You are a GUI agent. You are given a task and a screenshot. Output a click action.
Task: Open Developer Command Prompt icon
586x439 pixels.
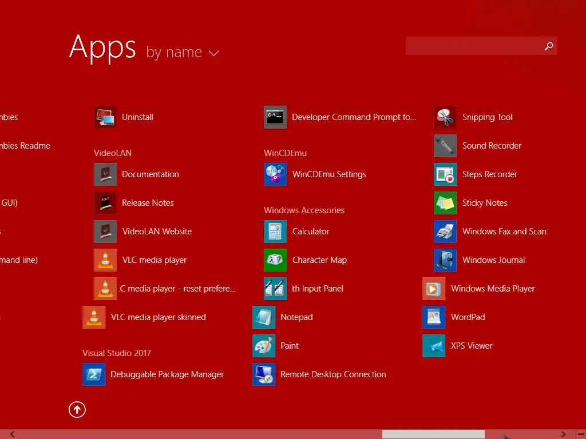[275, 117]
